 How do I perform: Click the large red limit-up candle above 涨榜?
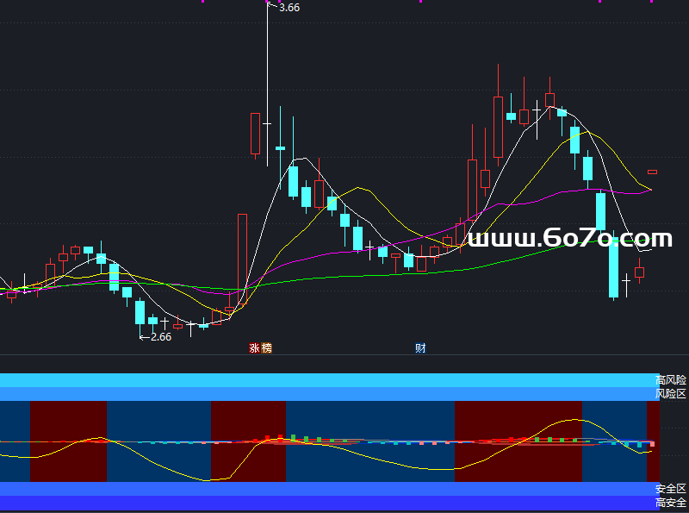243,259
